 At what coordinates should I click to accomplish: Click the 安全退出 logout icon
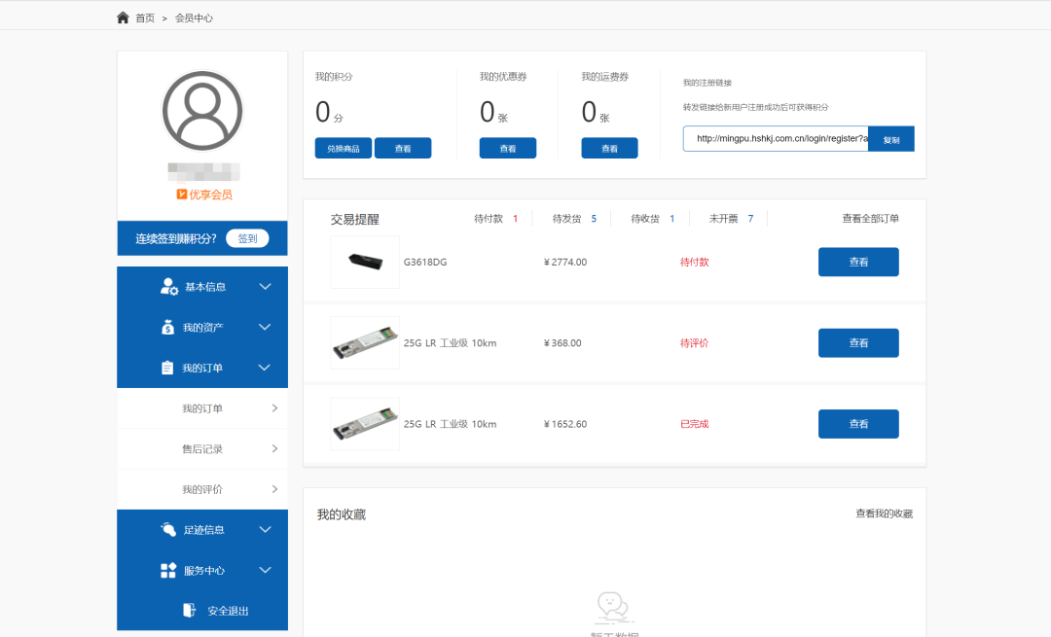(190, 610)
